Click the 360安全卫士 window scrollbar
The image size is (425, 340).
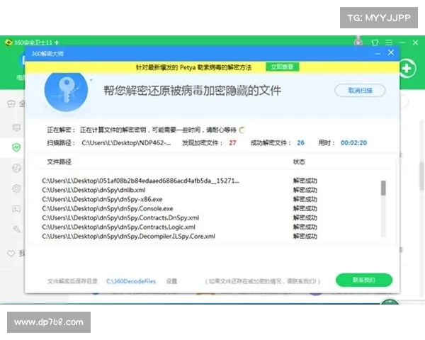click(x=421, y=176)
